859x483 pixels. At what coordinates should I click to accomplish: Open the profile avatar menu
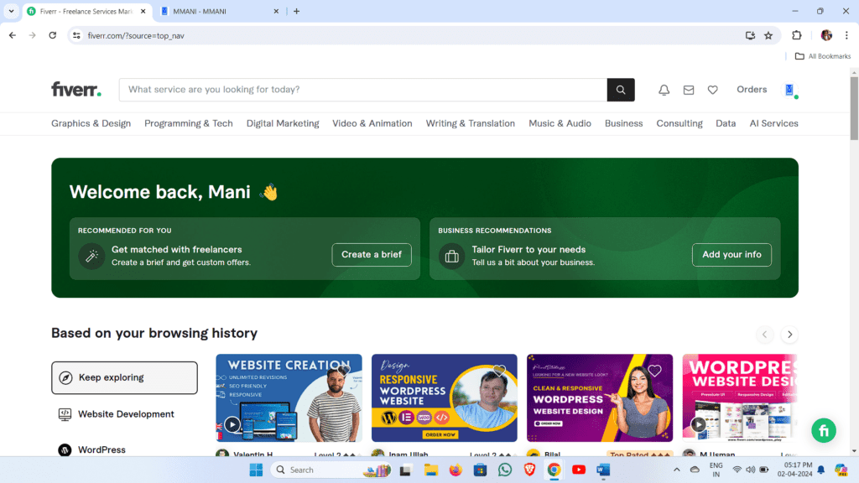point(789,90)
